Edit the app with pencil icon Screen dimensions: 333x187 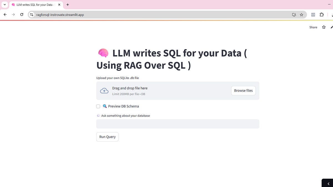pos(332,27)
